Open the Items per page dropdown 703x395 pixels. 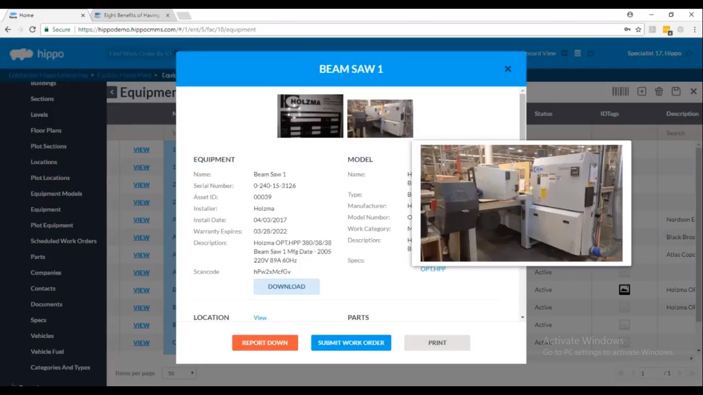(179, 373)
